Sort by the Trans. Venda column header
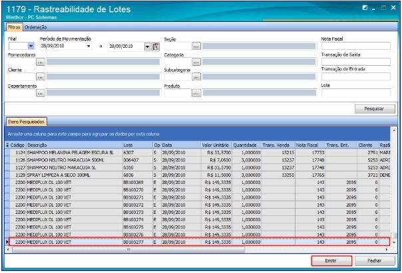402x273 pixels. point(278,145)
